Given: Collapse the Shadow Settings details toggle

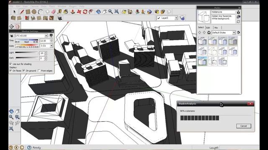Looking at the screenshot, I should point(51,35).
